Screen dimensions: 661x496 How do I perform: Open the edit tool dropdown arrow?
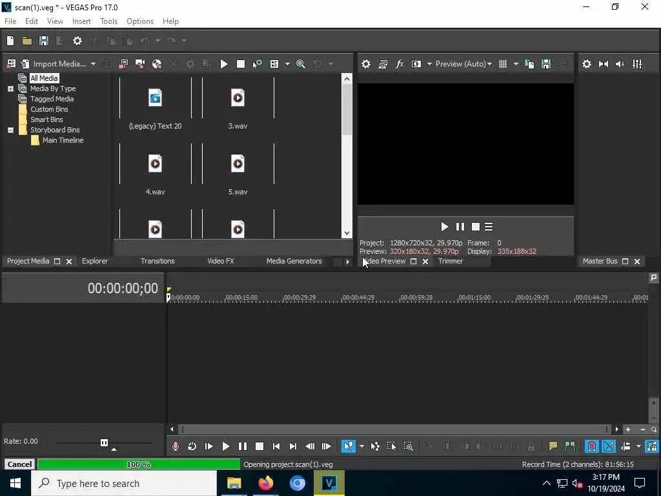(361, 446)
